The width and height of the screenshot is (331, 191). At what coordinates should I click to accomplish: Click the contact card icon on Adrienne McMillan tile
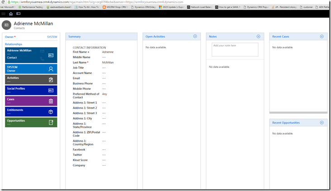tap(51, 55)
